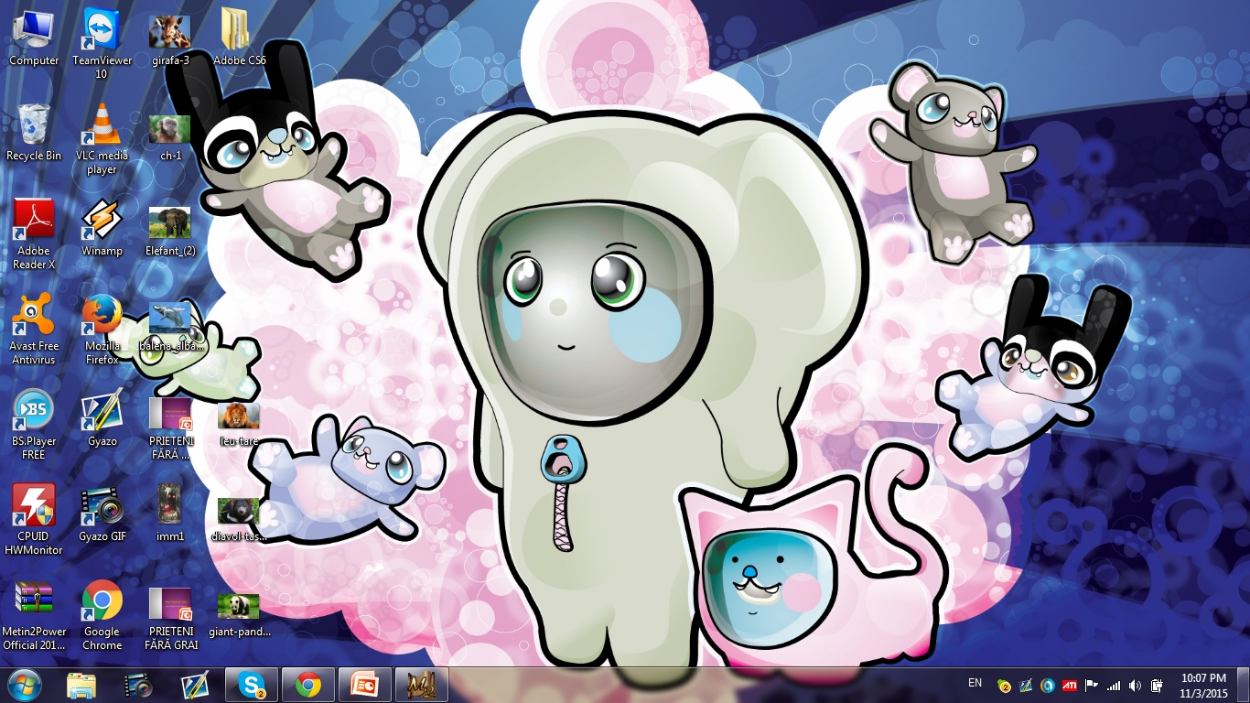Open the volume speaker icon
This screenshot has width=1250, height=703.
point(1136,685)
